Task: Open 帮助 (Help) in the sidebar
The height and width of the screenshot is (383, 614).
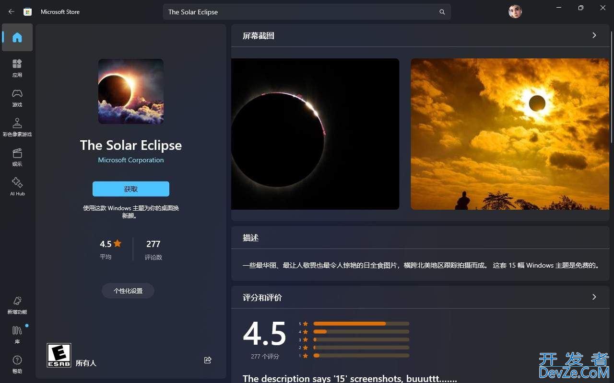Action: tap(17, 364)
